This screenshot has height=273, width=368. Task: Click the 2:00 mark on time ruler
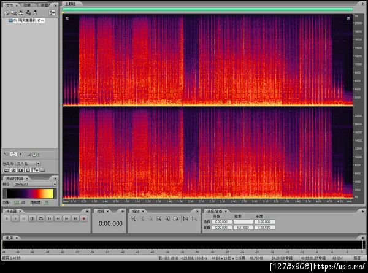point(191,202)
